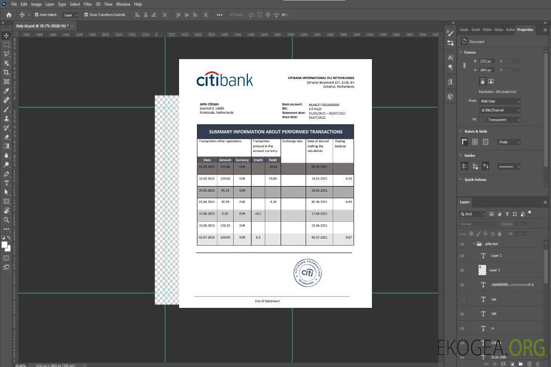Toggle the rulers button in Rulers & Grids
Screen dimensions: 551x367
[465, 142]
